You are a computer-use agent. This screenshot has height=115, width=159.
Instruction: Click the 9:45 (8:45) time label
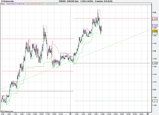click(x=108, y=1)
